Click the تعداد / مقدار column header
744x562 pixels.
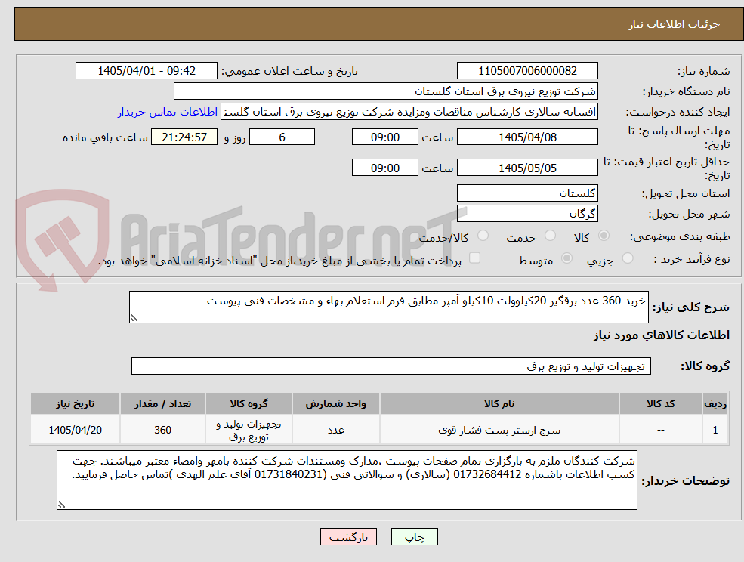[162, 403]
